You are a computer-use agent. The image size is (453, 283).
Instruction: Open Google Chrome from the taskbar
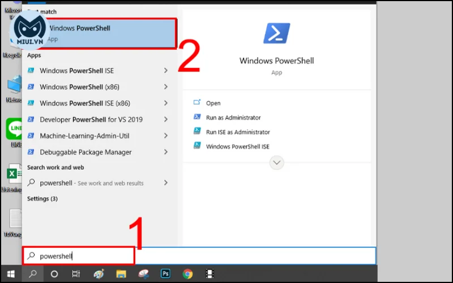point(187,274)
